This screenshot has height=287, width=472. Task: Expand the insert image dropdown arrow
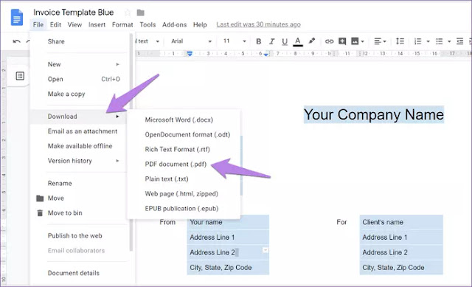click(362, 41)
